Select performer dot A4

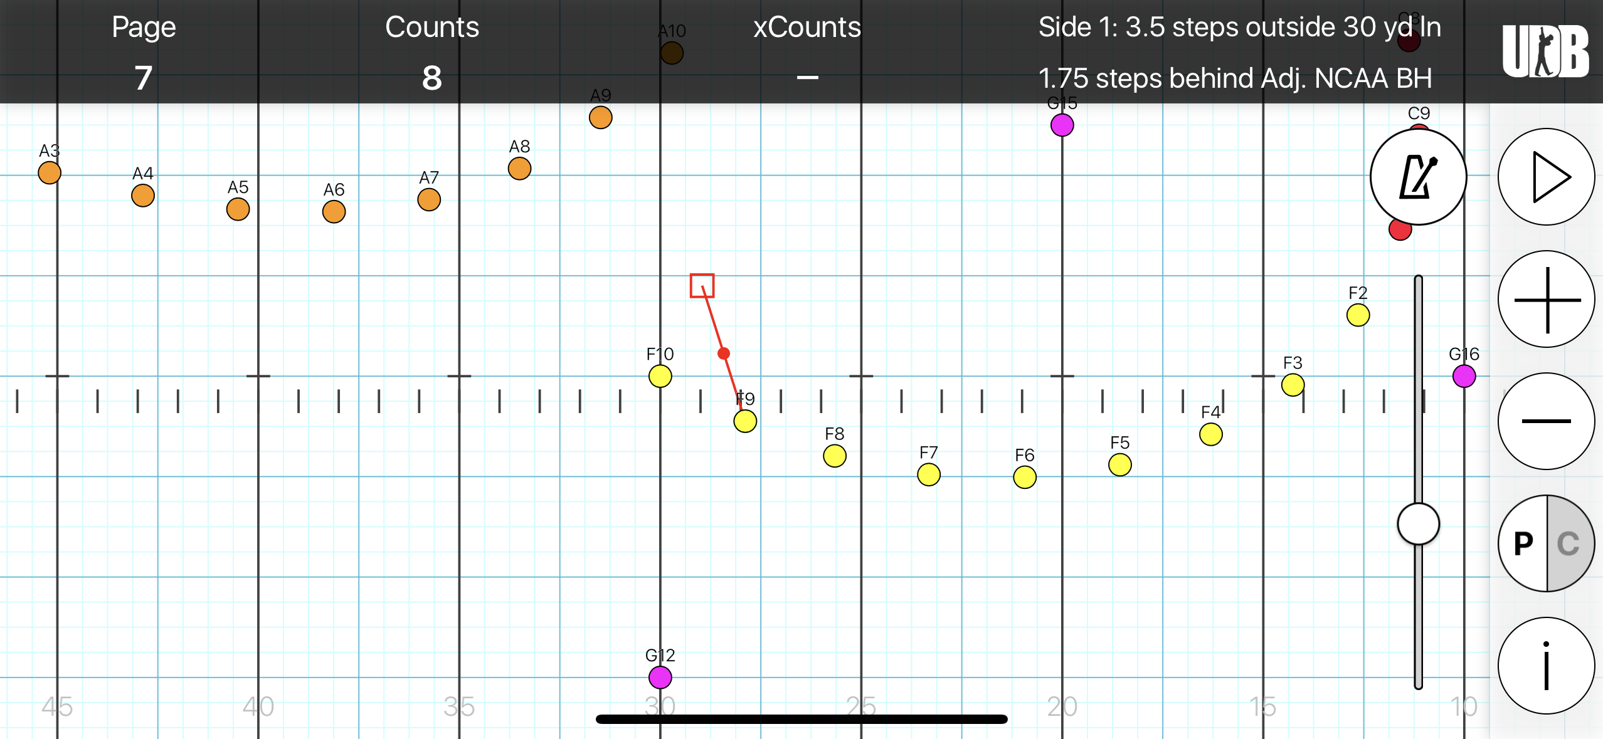coord(143,196)
